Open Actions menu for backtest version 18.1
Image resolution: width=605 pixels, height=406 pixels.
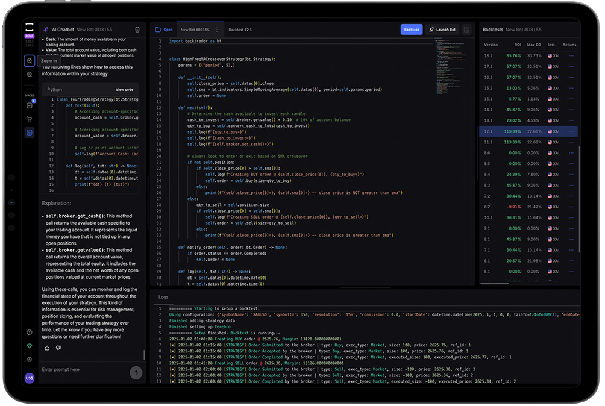point(571,55)
